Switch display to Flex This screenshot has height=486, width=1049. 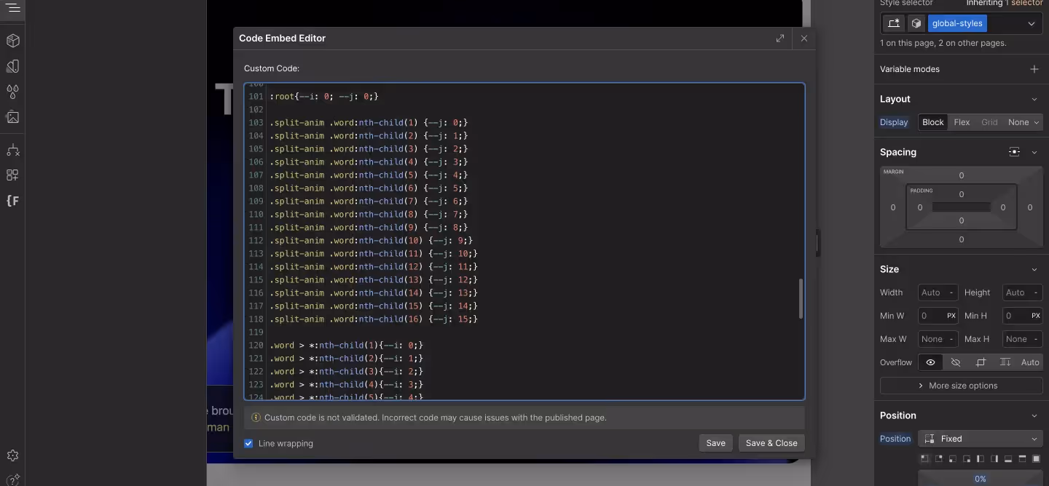962,122
